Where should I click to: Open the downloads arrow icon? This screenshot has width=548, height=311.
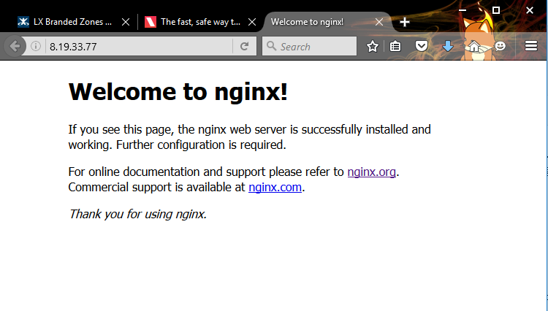pos(448,46)
